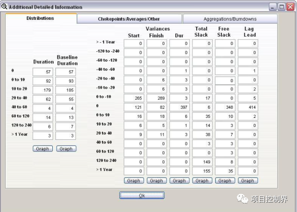Open the Graph for Total Slack
This screenshot has height=212, width=297.
click(x=202, y=180)
